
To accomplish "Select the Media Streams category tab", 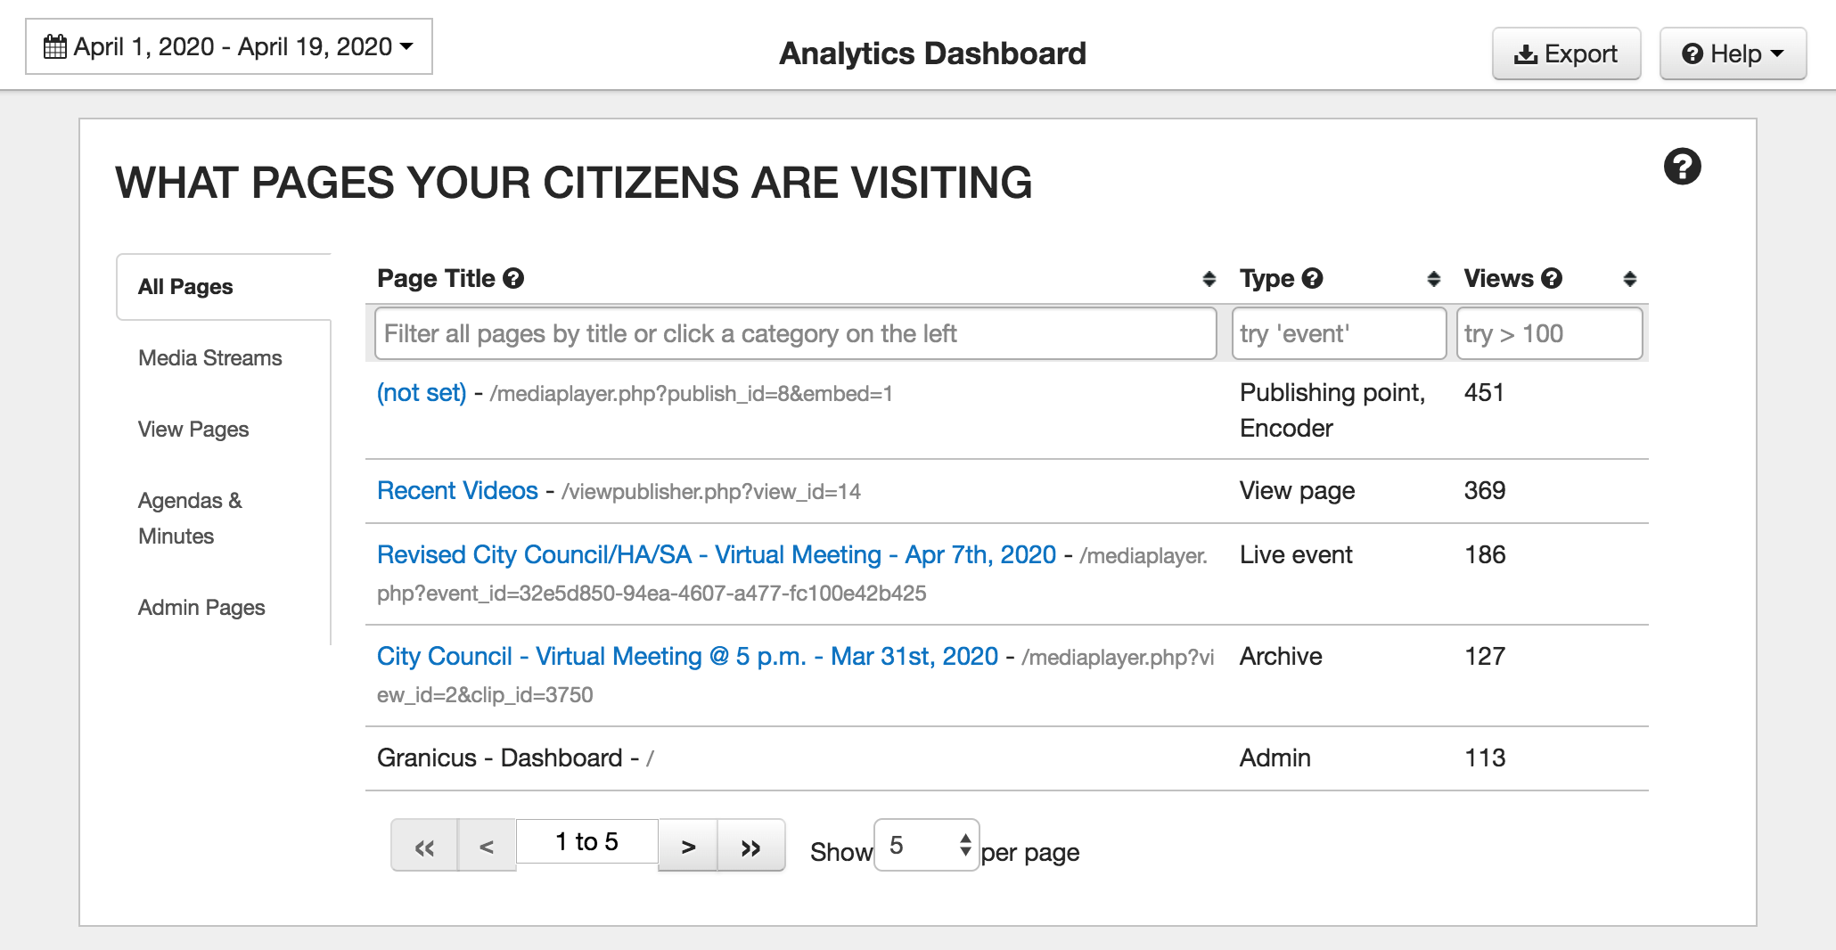I will click(209, 358).
